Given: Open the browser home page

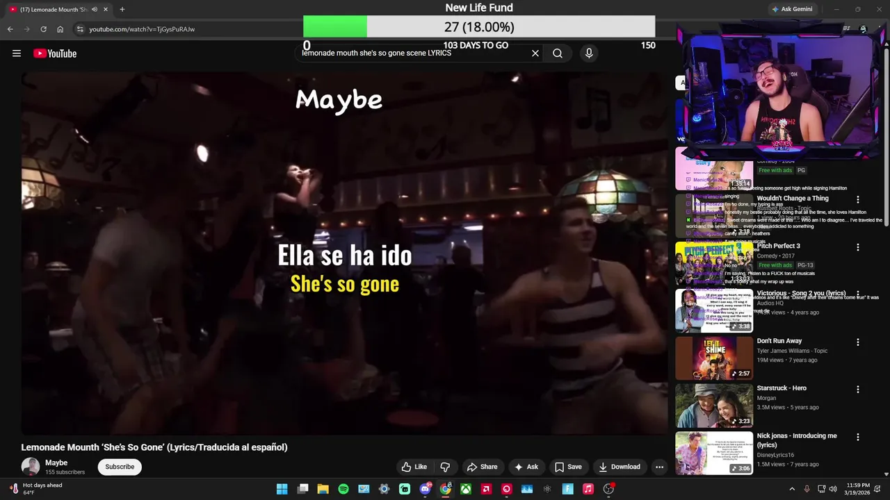Looking at the screenshot, I should click(60, 29).
